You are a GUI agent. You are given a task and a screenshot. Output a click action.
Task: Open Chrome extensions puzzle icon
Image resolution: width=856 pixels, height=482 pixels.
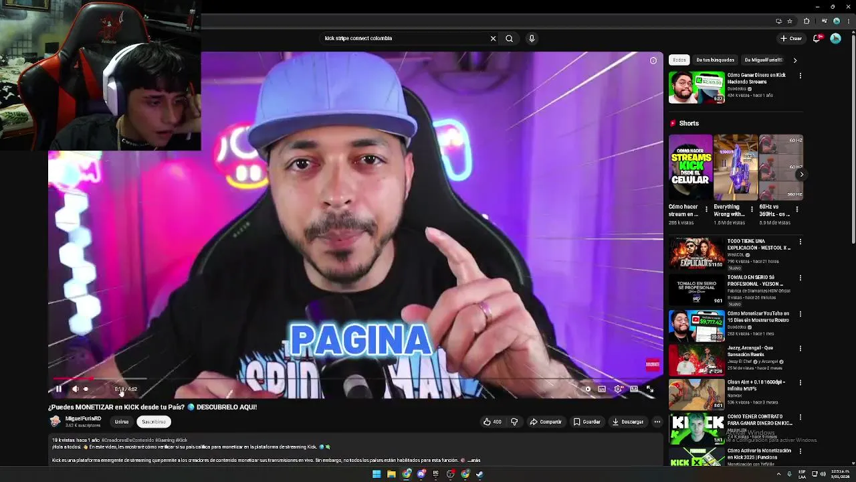point(807,21)
